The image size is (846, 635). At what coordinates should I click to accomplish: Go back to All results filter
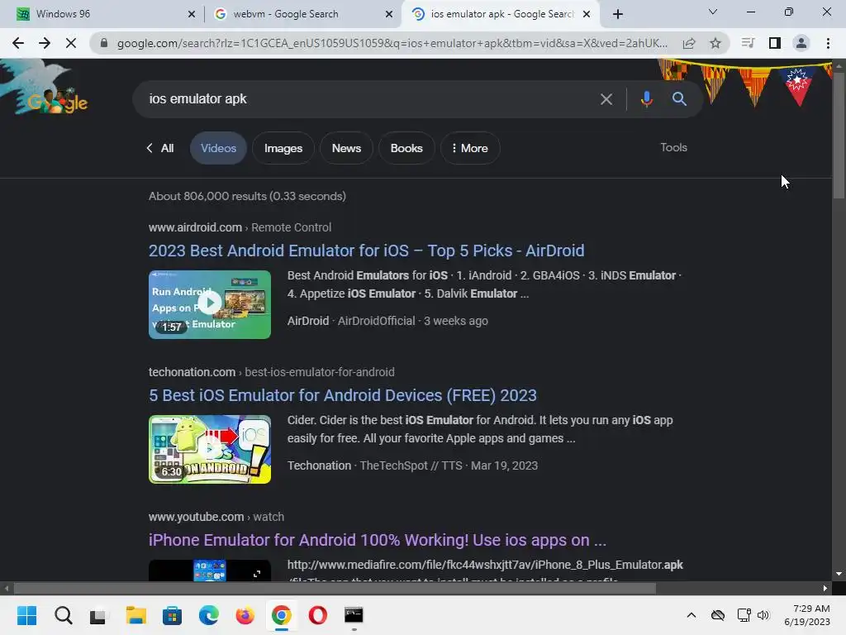pyautogui.click(x=160, y=149)
